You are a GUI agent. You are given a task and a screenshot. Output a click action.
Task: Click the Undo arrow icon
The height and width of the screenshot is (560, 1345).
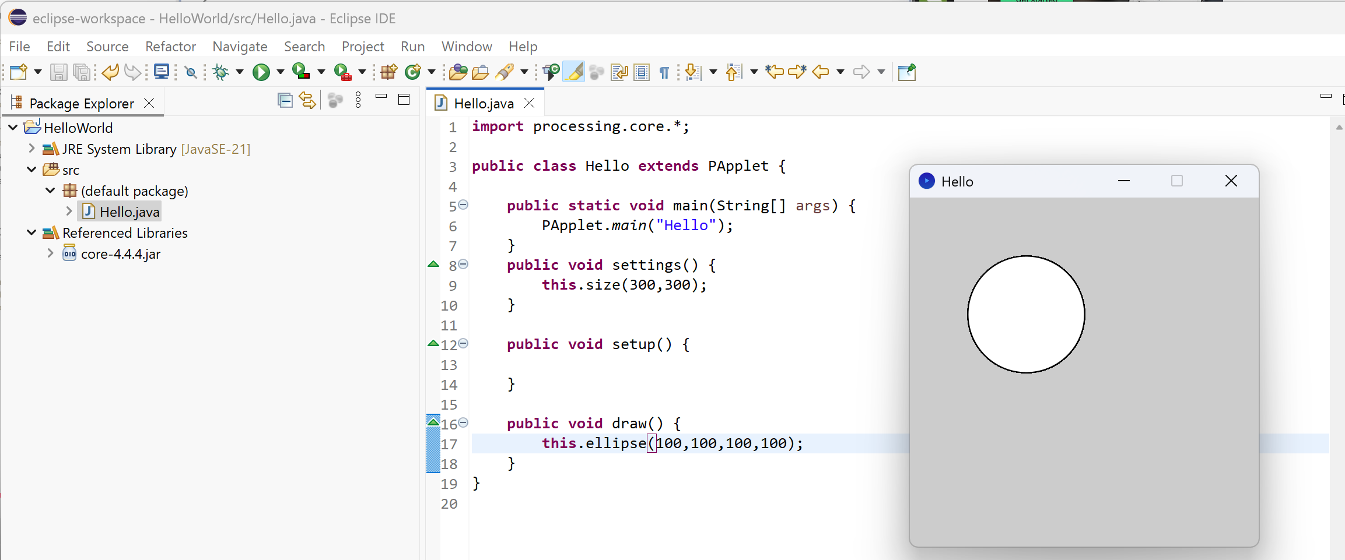[x=110, y=72]
